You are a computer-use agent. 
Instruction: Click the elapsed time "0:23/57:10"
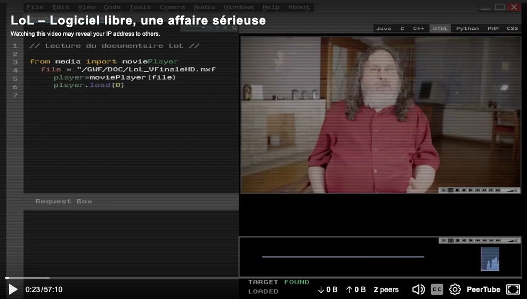(44, 289)
